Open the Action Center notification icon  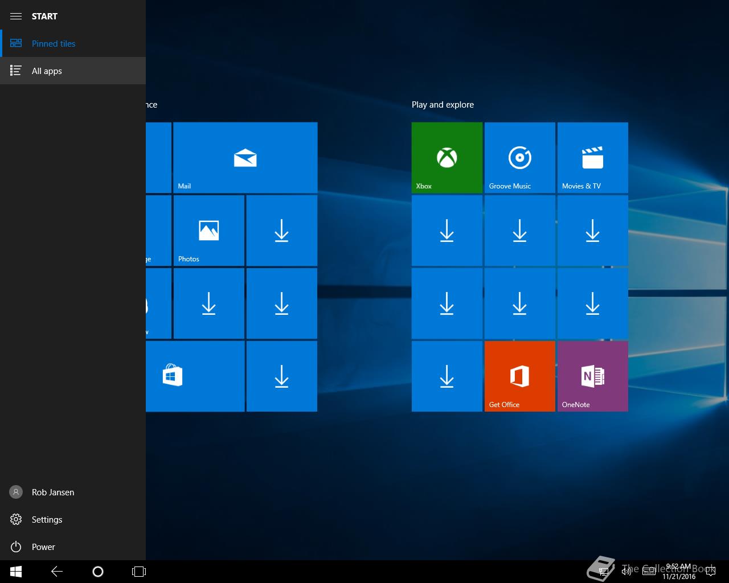(x=710, y=572)
